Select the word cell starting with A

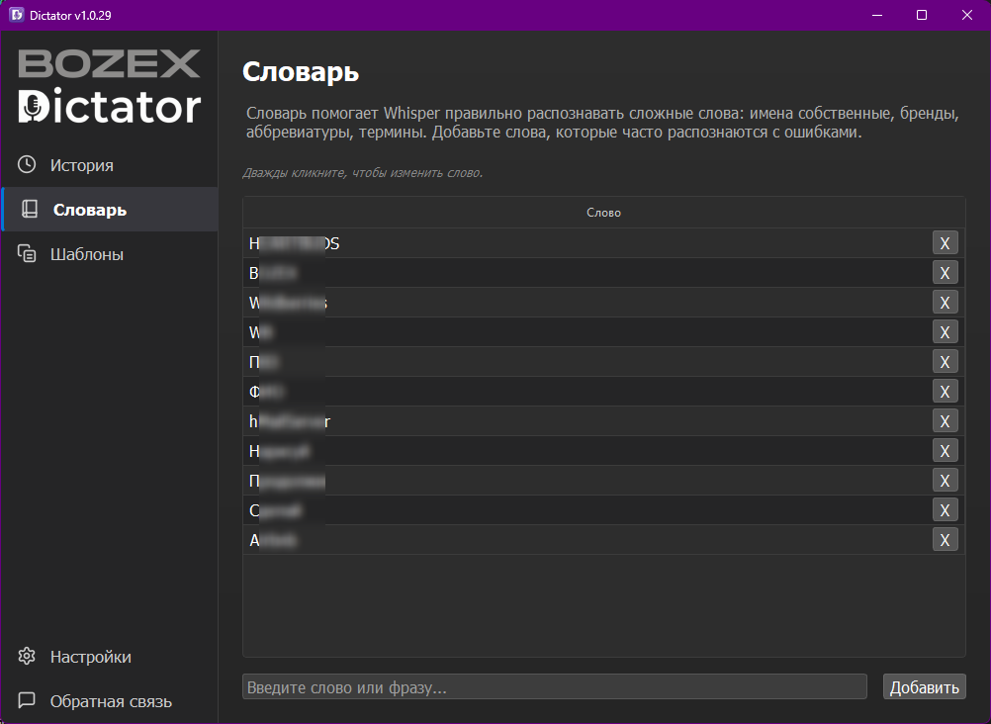point(586,540)
